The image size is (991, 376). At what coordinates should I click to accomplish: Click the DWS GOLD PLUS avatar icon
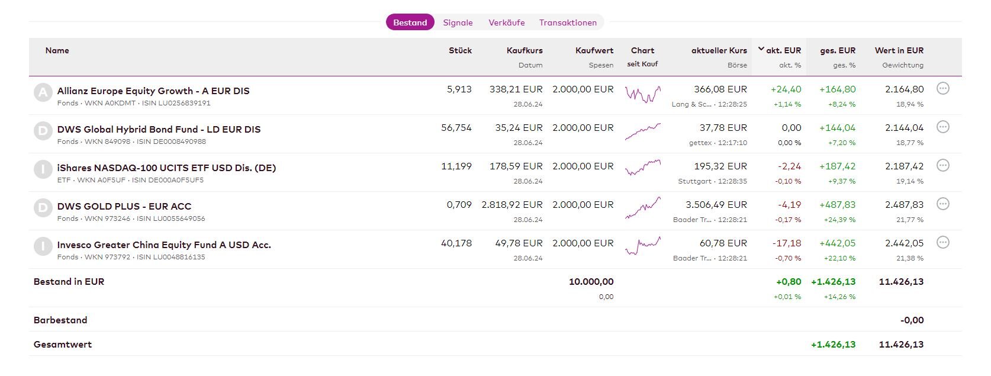(x=43, y=208)
